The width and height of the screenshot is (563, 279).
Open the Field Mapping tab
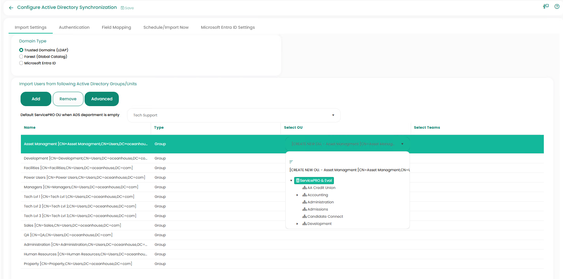coord(116,27)
